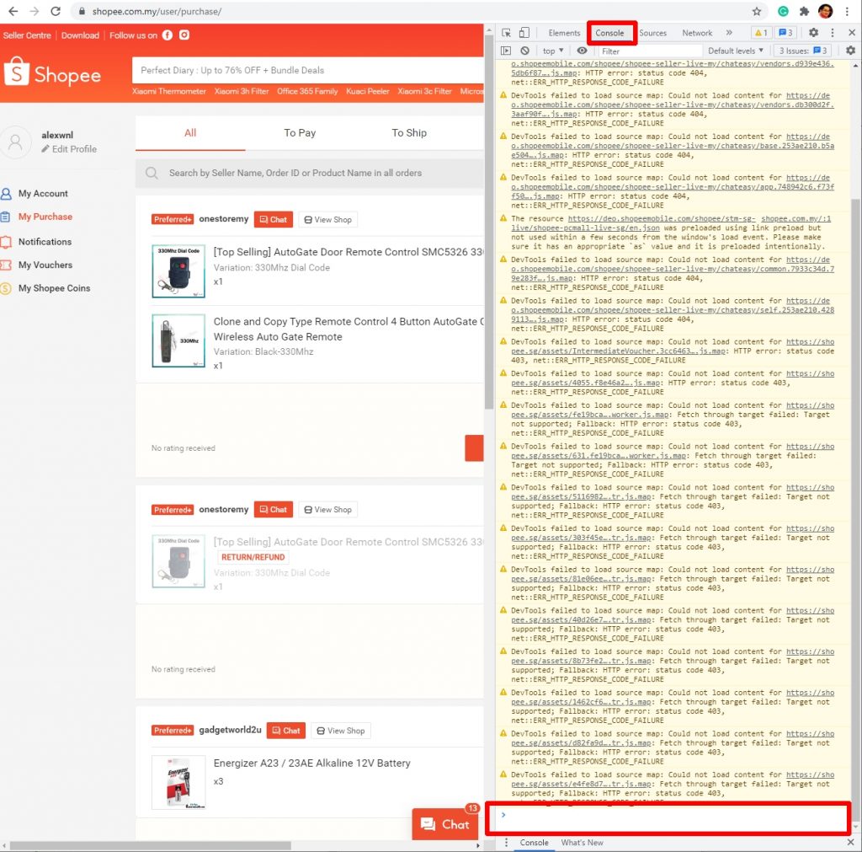This screenshot has height=852, width=862.
Task: Open the 'top' JavaScript context dropdown
Action: coord(553,51)
